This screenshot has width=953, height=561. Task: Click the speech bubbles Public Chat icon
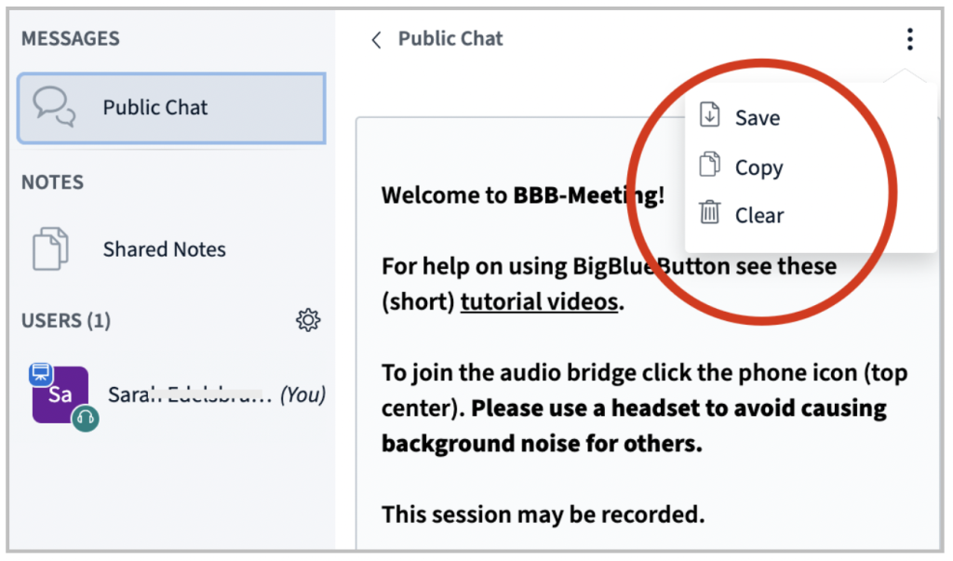[x=54, y=107]
